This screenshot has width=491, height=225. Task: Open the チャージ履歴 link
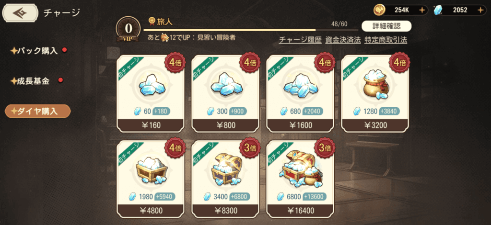pos(300,40)
